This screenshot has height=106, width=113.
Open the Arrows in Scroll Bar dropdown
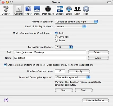click(x=76, y=22)
